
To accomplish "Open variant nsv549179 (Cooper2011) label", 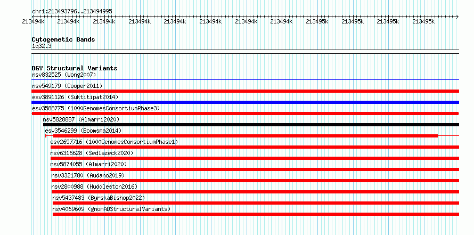I will [x=67, y=86].
